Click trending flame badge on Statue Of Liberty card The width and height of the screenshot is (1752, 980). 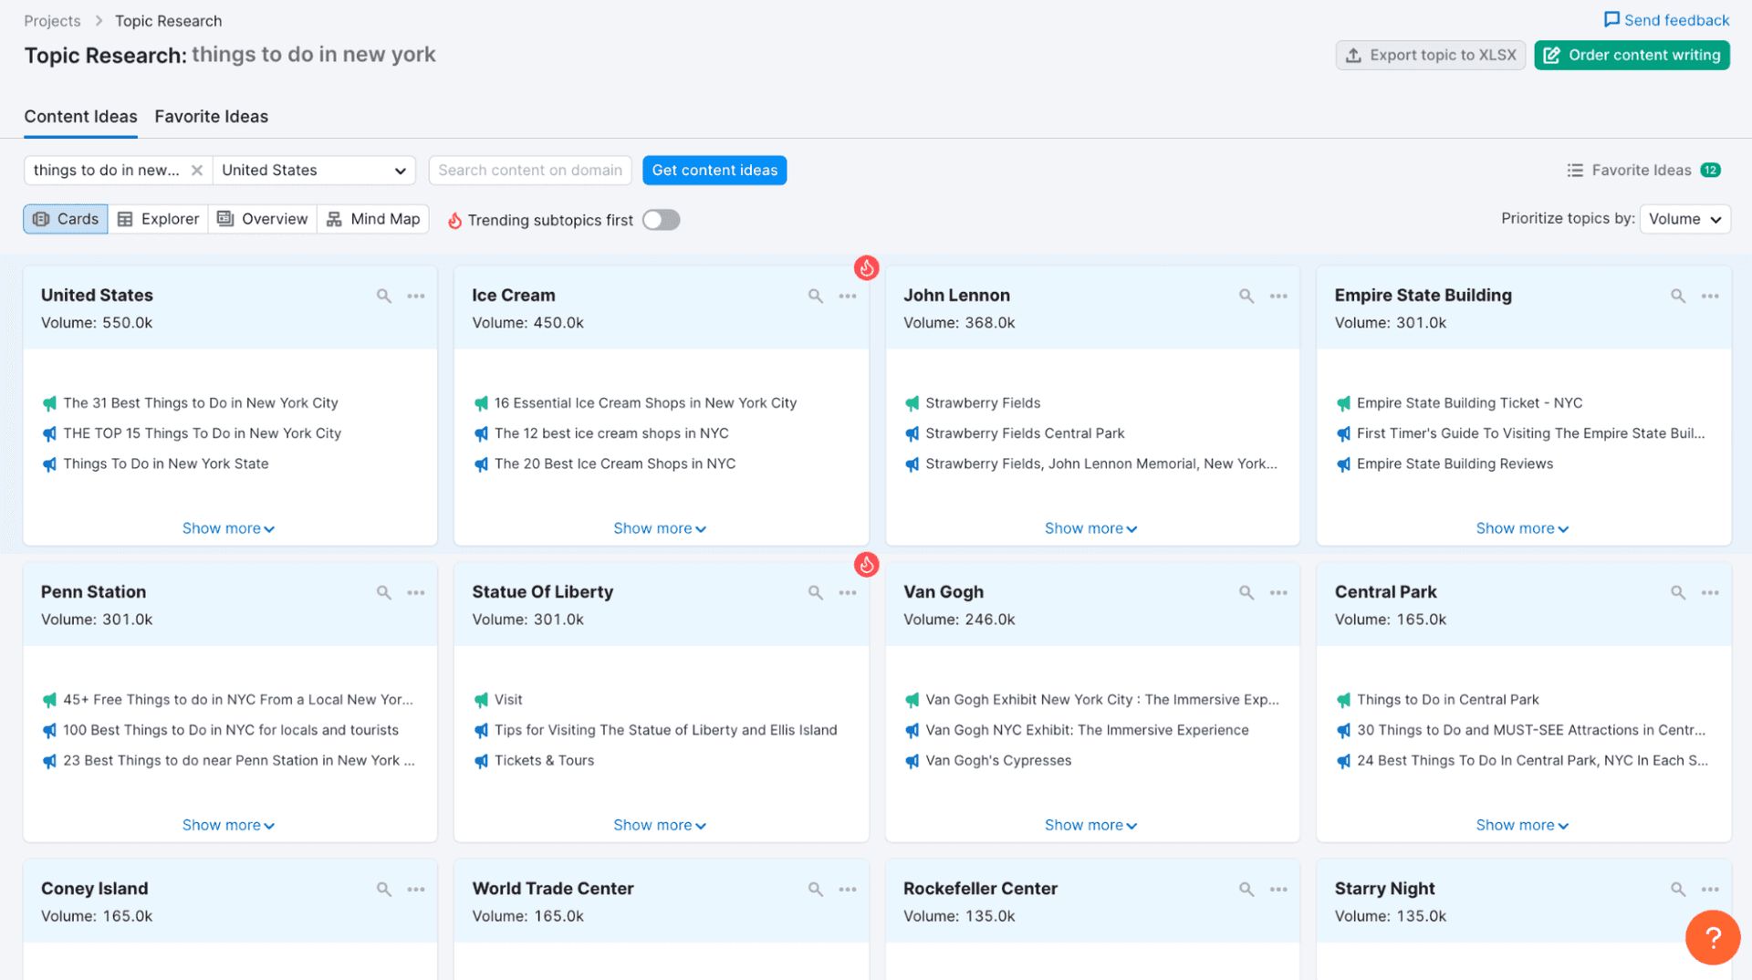pyautogui.click(x=866, y=564)
